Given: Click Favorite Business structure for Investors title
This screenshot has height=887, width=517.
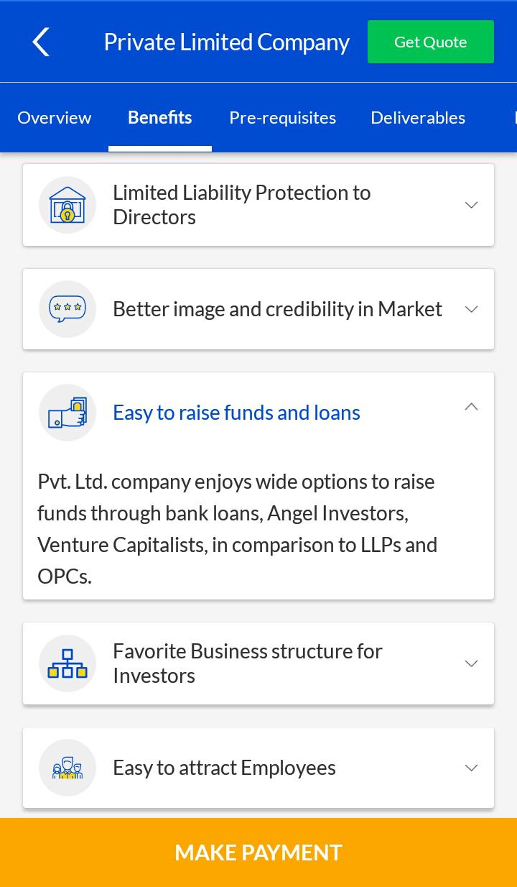Looking at the screenshot, I should [247, 663].
